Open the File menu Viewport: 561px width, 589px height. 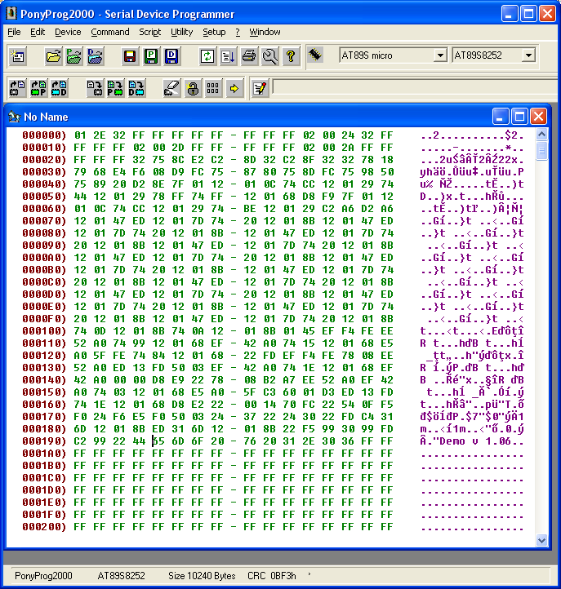(14, 32)
